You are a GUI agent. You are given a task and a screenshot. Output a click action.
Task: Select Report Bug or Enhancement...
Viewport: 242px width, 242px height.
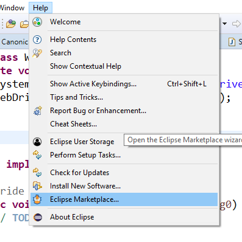click(124, 111)
